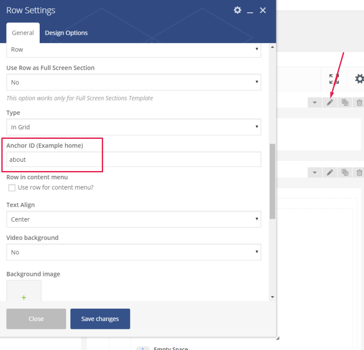This screenshot has height=350, width=364.
Task: Enable 'Use row for content menu?' checkbox
Action: pyautogui.click(x=12, y=188)
